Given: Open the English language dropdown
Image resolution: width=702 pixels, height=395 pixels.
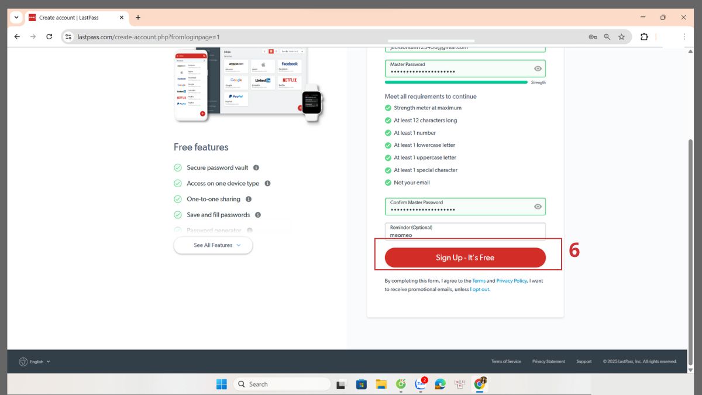Looking at the screenshot, I should point(35,362).
